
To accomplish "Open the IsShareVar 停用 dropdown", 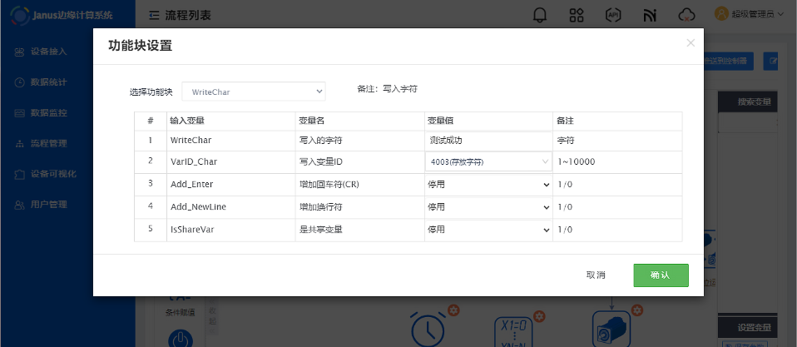I will (x=488, y=230).
